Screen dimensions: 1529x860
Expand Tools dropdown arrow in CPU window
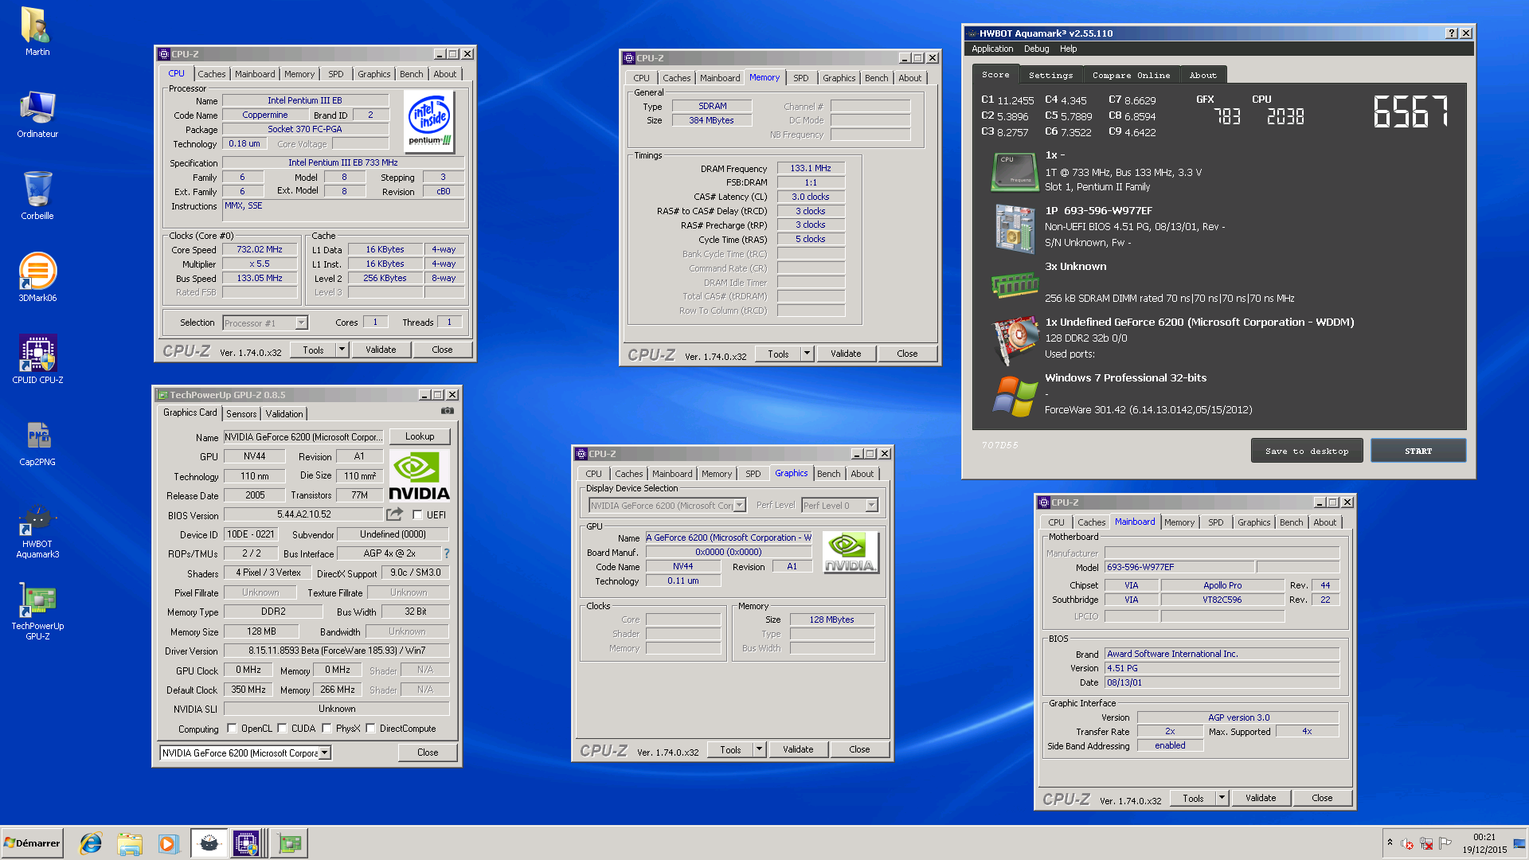[342, 350]
